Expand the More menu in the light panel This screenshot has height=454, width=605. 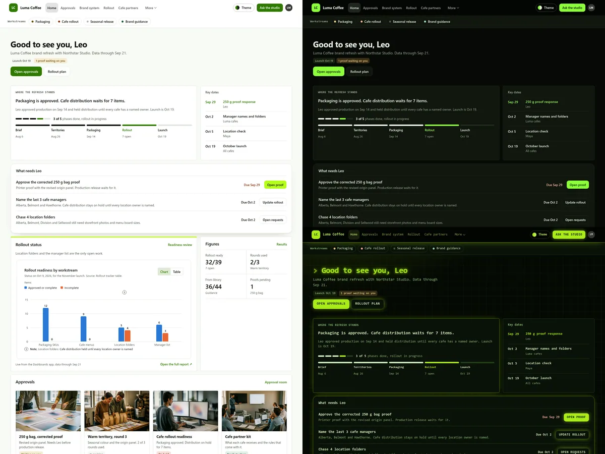[x=151, y=8]
